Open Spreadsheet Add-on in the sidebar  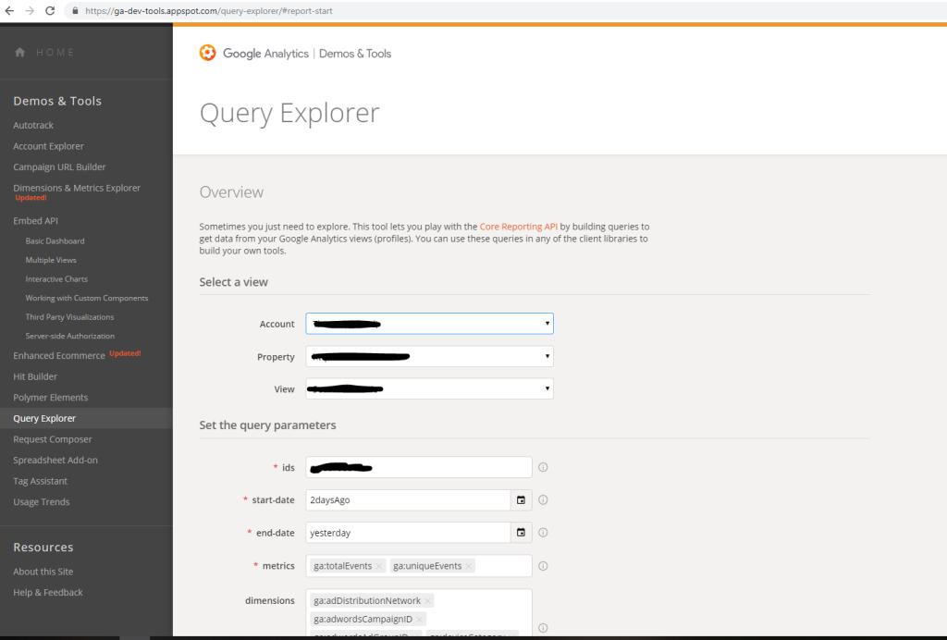point(55,460)
